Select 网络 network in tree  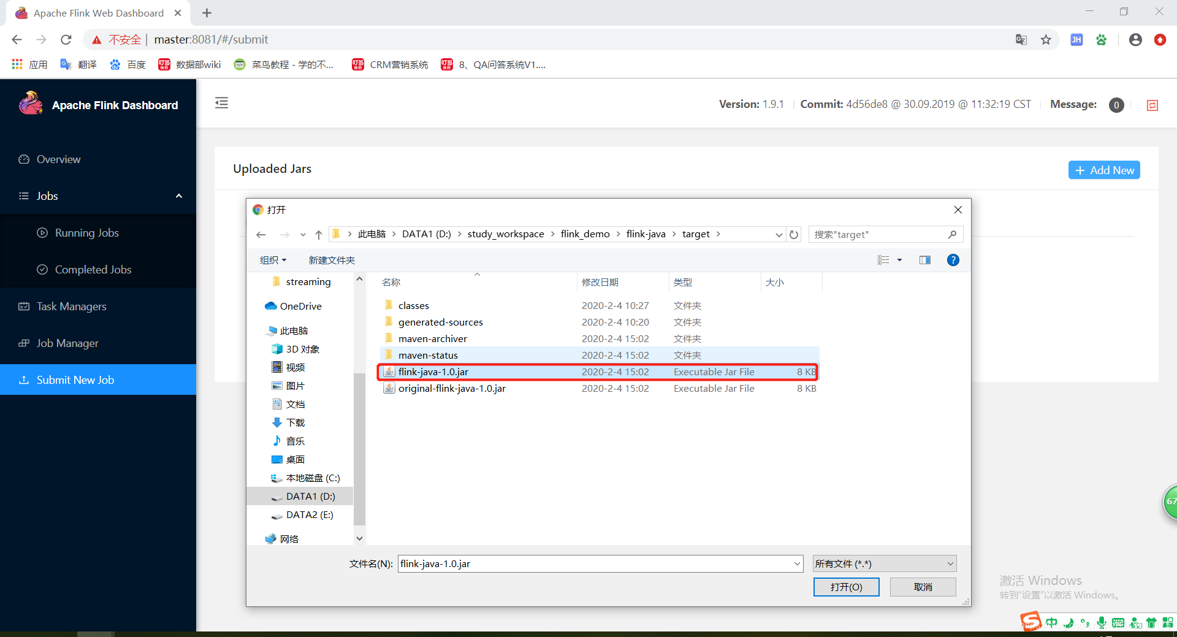289,539
